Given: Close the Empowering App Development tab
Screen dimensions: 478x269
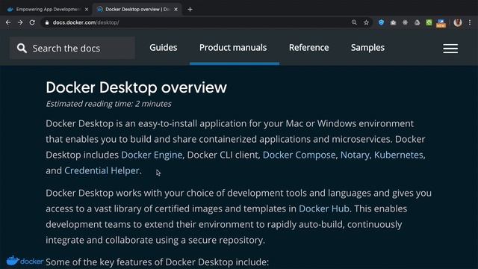Looking at the screenshot, I should 87,10.
